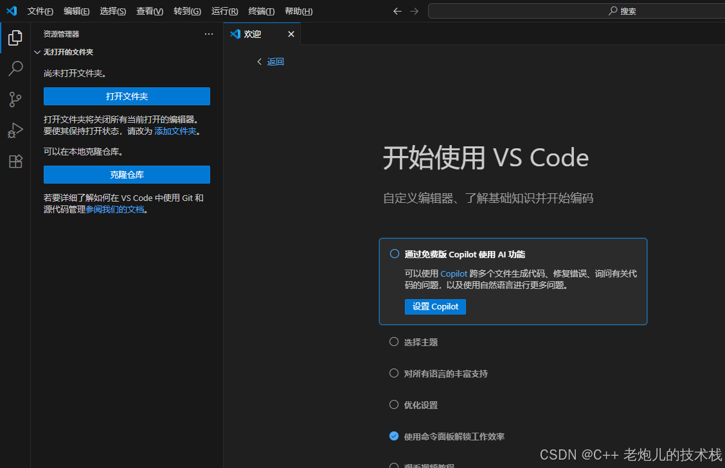This screenshot has height=468, width=725.
Task: Expand the 使用命令面板解锁工作效率 step label
Action: (x=454, y=437)
